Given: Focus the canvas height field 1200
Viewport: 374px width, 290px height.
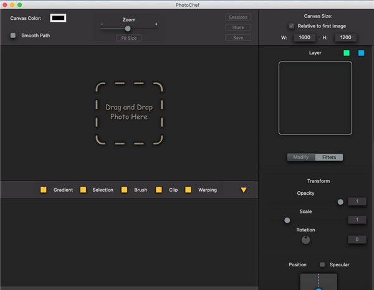Looking at the screenshot, I should pyautogui.click(x=345, y=37).
